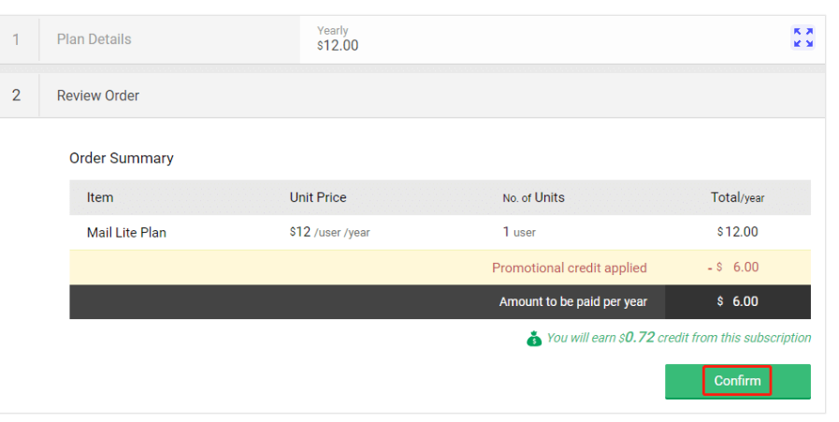Screen dimensions: 839x422
Task: Click the -$6.00 promotional credit amount
Action: pyautogui.click(x=733, y=268)
